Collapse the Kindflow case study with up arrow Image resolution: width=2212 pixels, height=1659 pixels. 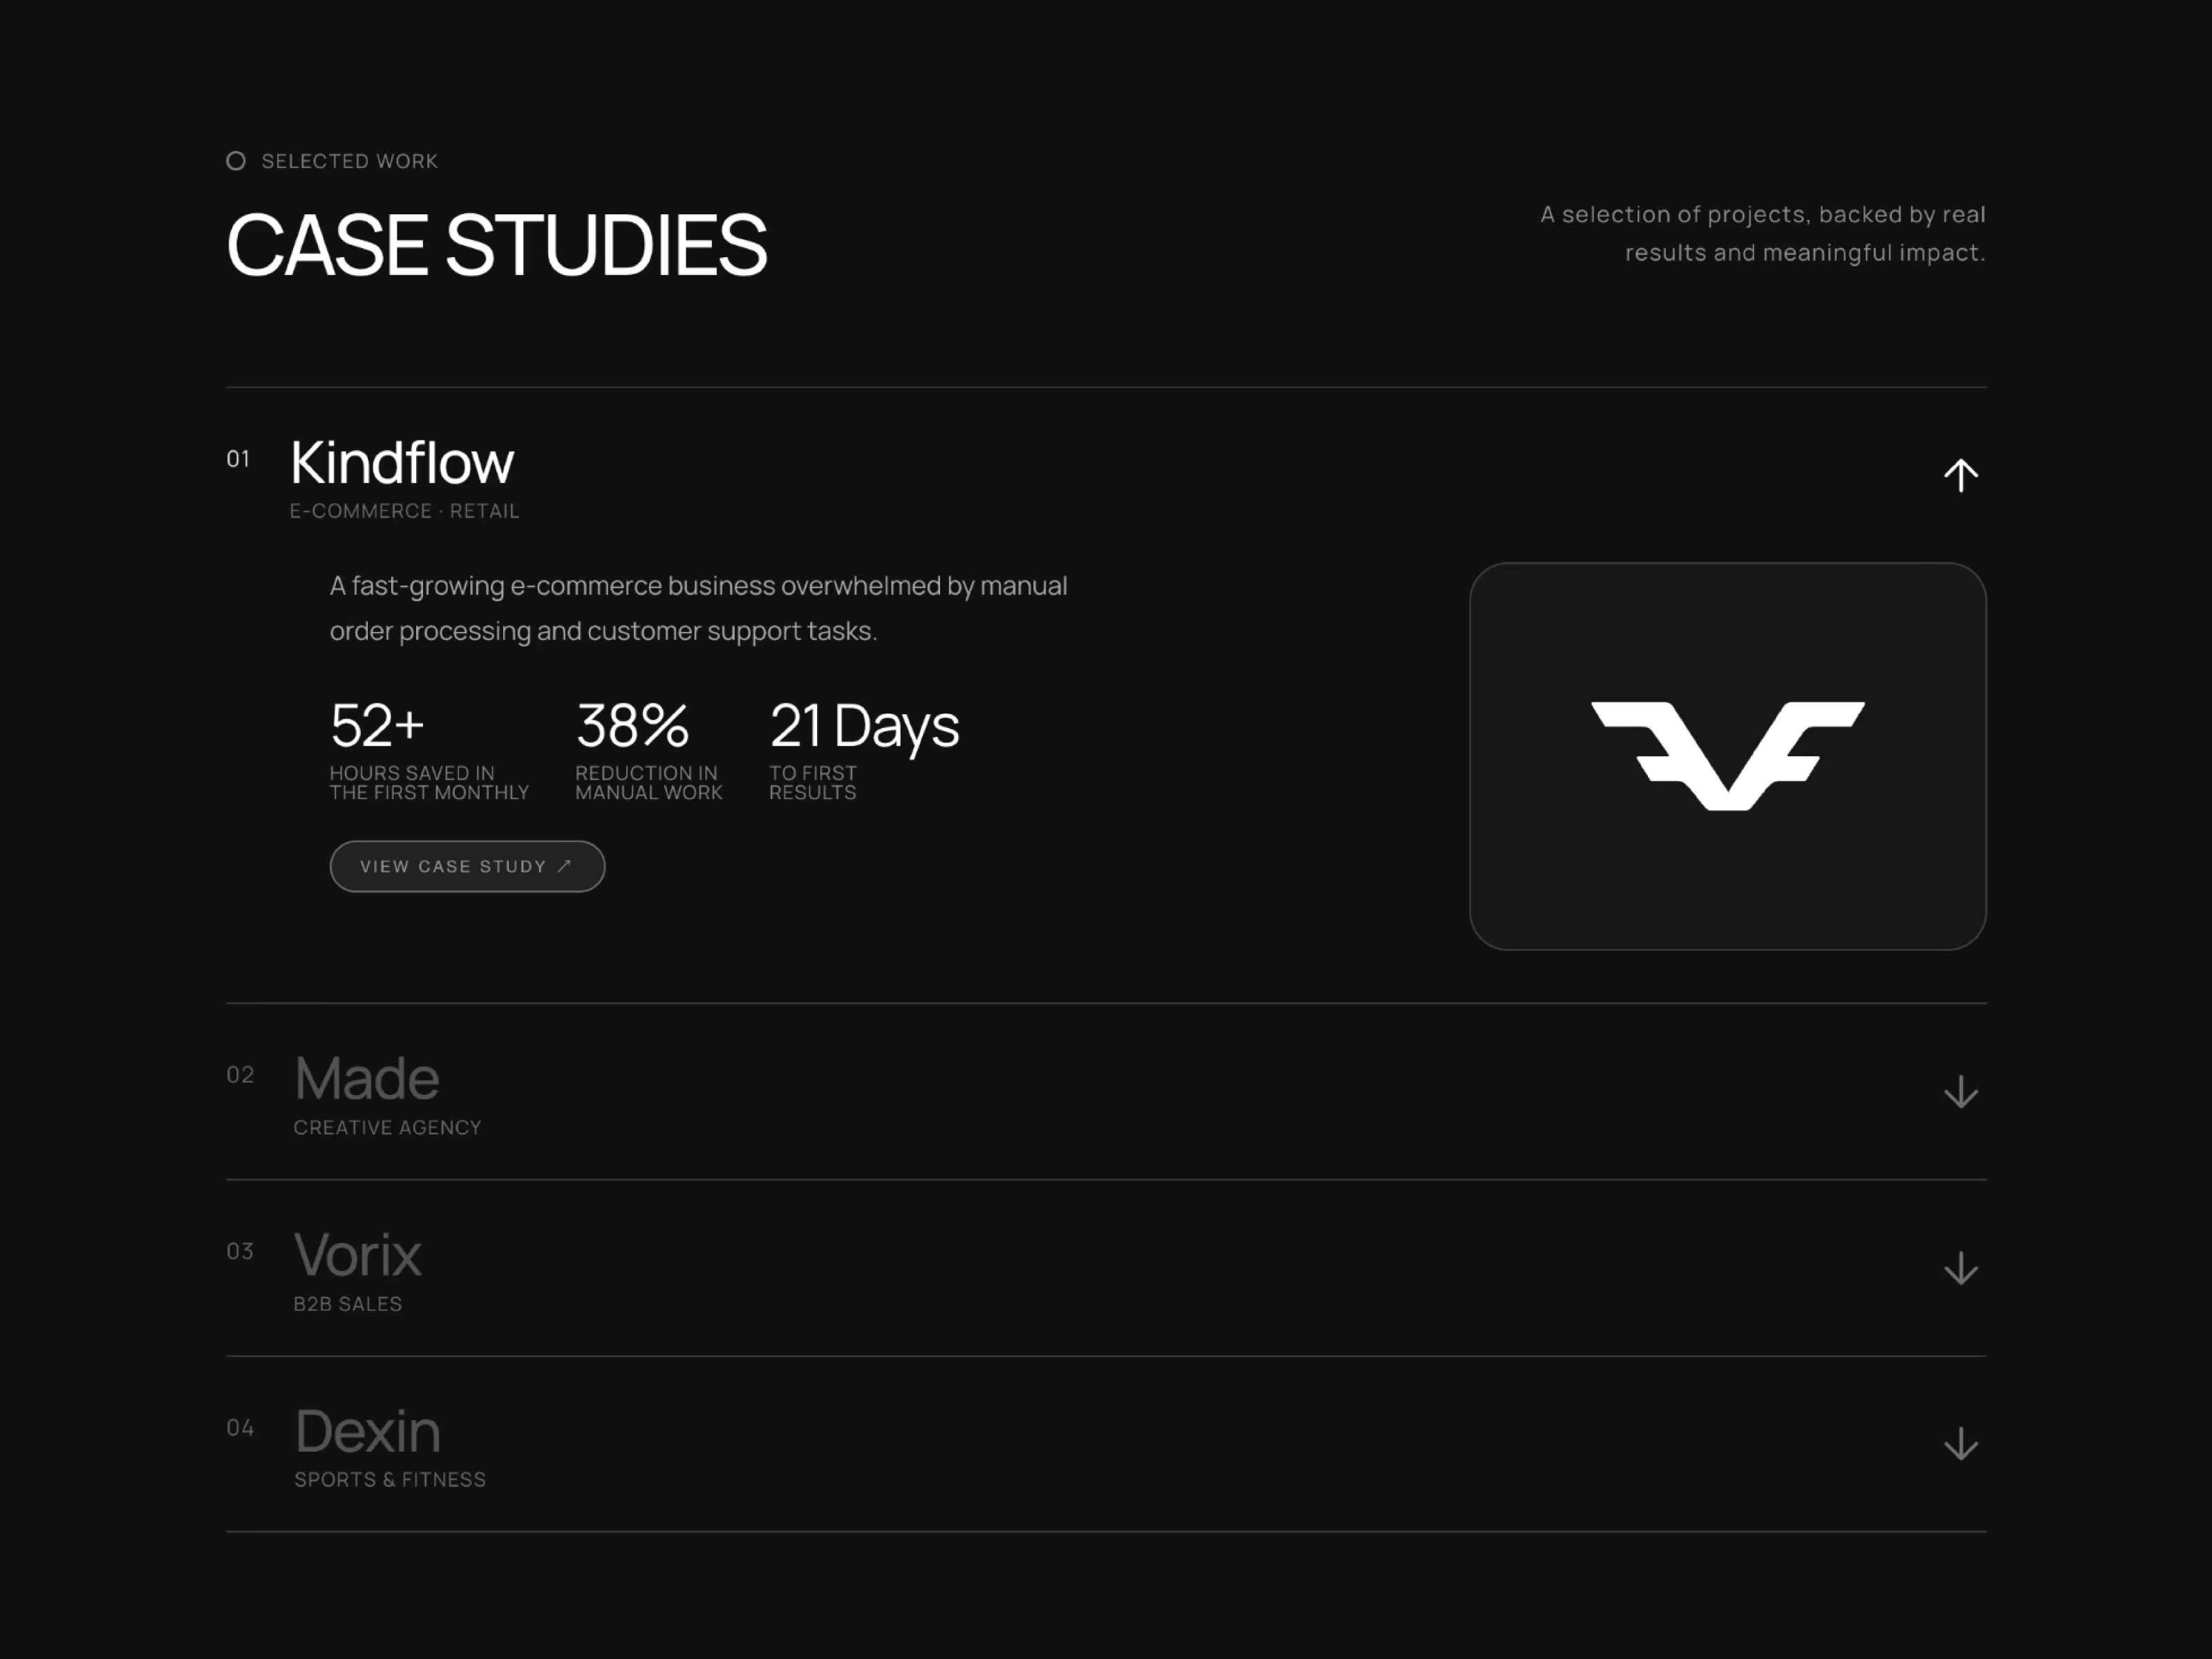pos(1960,475)
